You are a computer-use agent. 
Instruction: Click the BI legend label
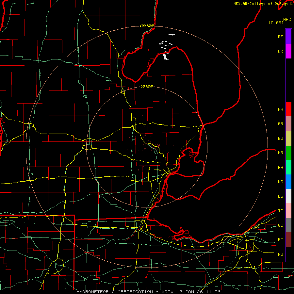(280, 240)
